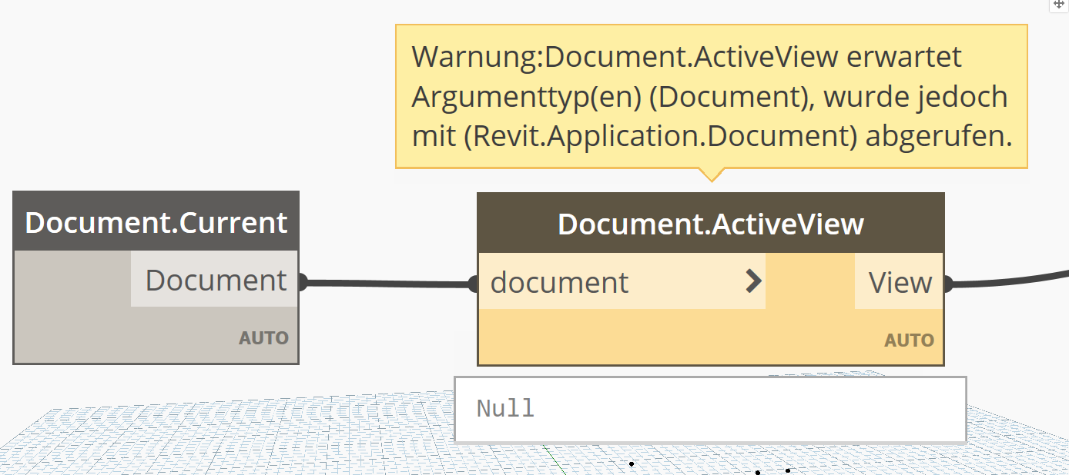Click the connector dot beside the View port
1069x475 pixels.
pos(948,284)
